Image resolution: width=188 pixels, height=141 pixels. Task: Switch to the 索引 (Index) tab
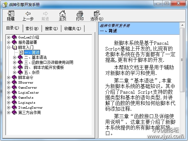32,29
